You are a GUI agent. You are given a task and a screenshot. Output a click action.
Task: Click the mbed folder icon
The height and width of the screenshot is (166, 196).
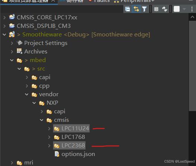(x=19, y=61)
